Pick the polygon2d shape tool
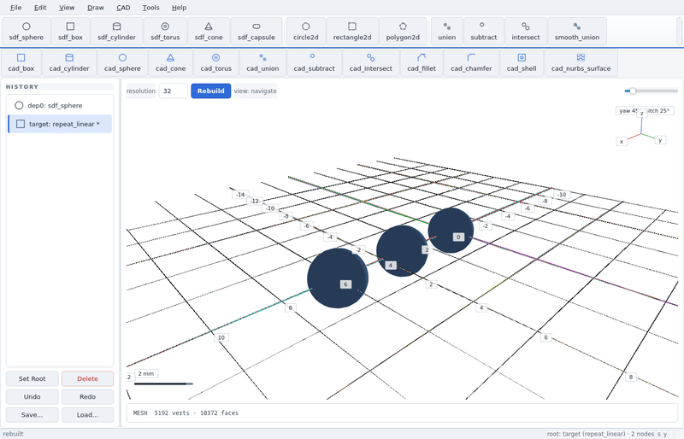The width and height of the screenshot is (684, 439). 403,32
